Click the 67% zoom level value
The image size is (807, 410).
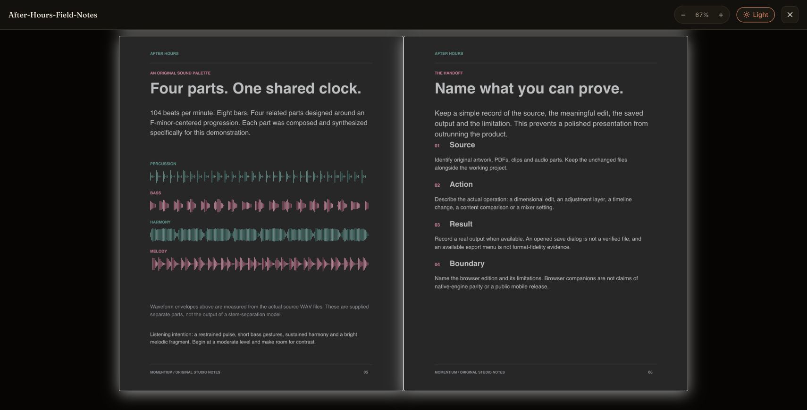pyautogui.click(x=702, y=15)
